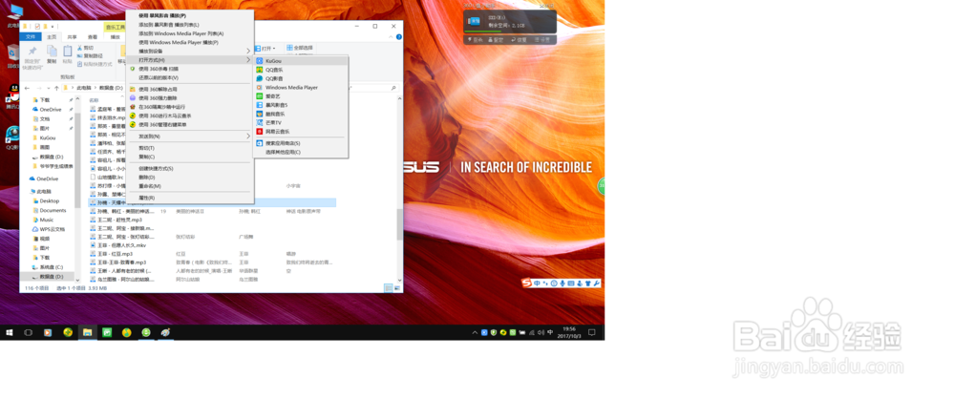Select 酷我音乐 in Open with submenu
Screen dimensions: 955x399
pos(301,114)
